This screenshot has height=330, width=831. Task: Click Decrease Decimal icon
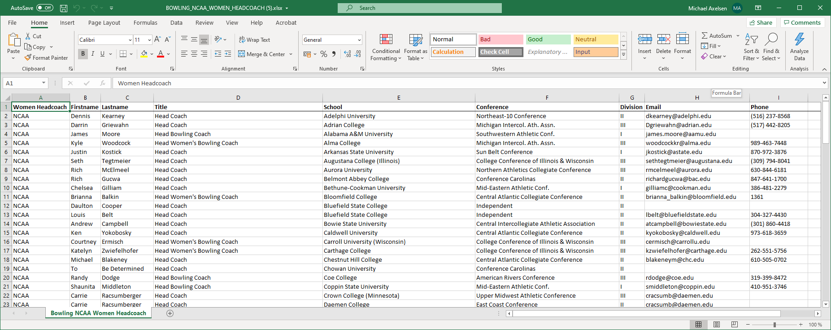click(x=357, y=54)
